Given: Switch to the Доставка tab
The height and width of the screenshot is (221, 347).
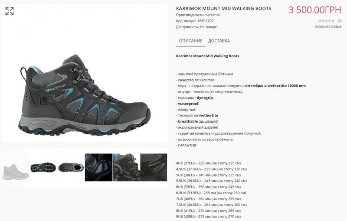Looking at the screenshot, I should coord(219,41).
